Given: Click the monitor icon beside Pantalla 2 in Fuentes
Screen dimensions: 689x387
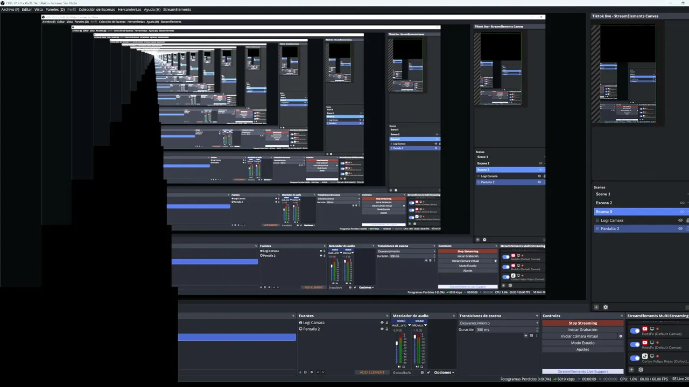Looking at the screenshot, I should tap(301, 329).
